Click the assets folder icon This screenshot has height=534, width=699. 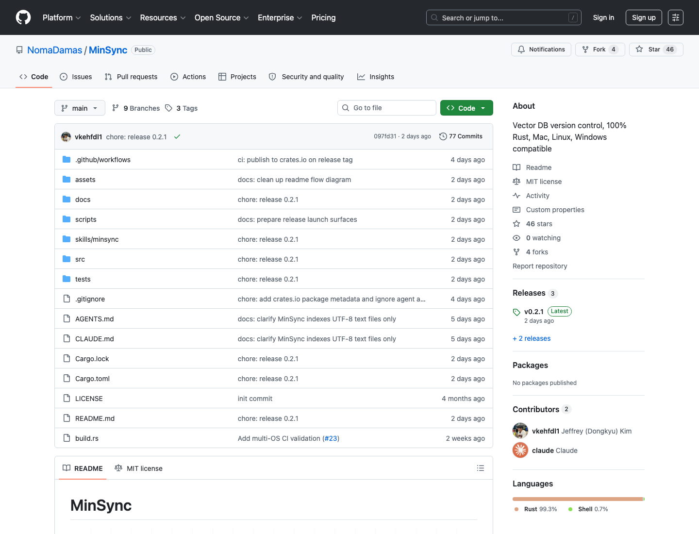pyautogui.click(x=67, y=180)
